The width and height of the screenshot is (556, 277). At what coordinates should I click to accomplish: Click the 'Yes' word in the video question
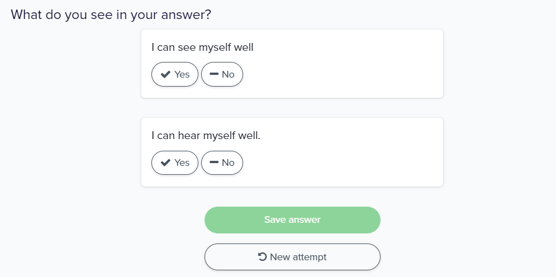pos(182,74)
